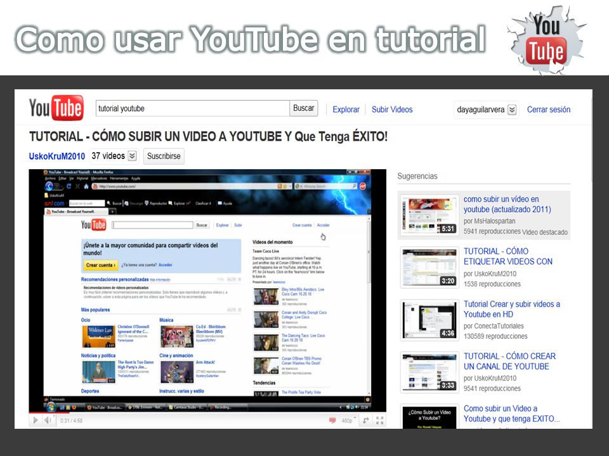
Task: Subscribe using the Suscribirse button
Action: point(164,156)
